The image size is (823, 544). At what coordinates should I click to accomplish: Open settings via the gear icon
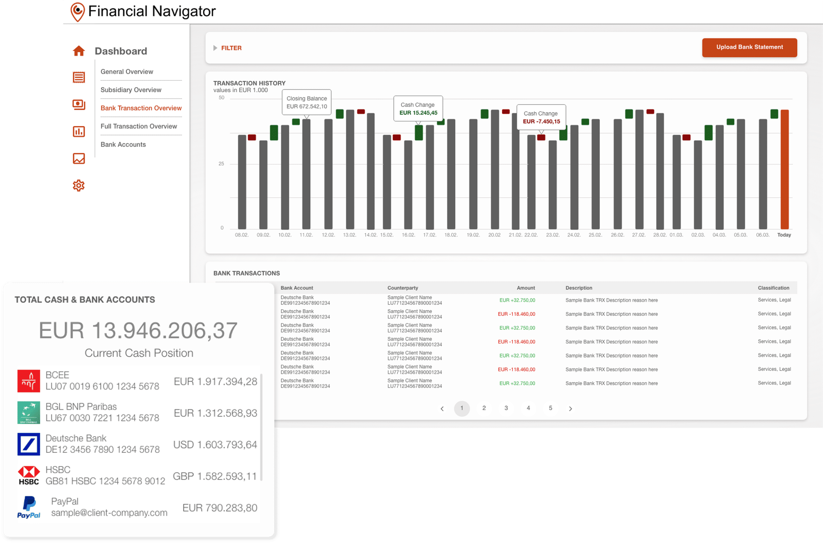[x=79, y=186]
